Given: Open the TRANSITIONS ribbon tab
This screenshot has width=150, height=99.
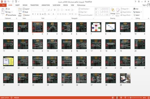Looking at the screenshot, I should click(x=34, y=5).
